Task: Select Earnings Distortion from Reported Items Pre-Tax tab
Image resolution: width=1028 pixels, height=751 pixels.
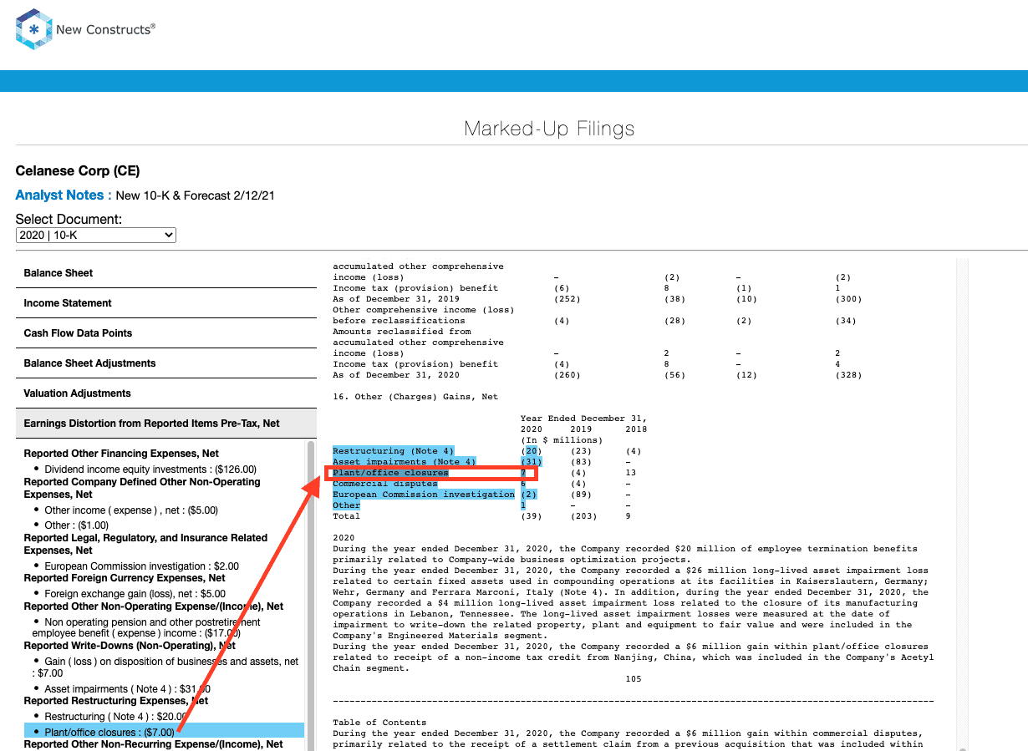Action: click(166, 424)
